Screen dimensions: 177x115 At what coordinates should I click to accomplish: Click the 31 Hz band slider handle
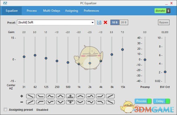pyautogui.click(x=24, y=57)
